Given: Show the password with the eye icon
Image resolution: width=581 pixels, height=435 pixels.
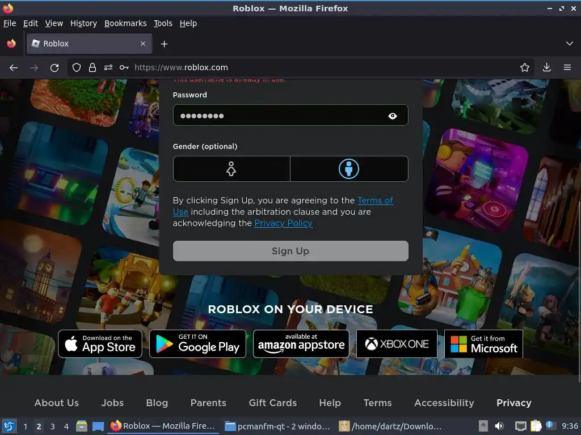Looking at the screenshot, I should (x=393, y=116).
